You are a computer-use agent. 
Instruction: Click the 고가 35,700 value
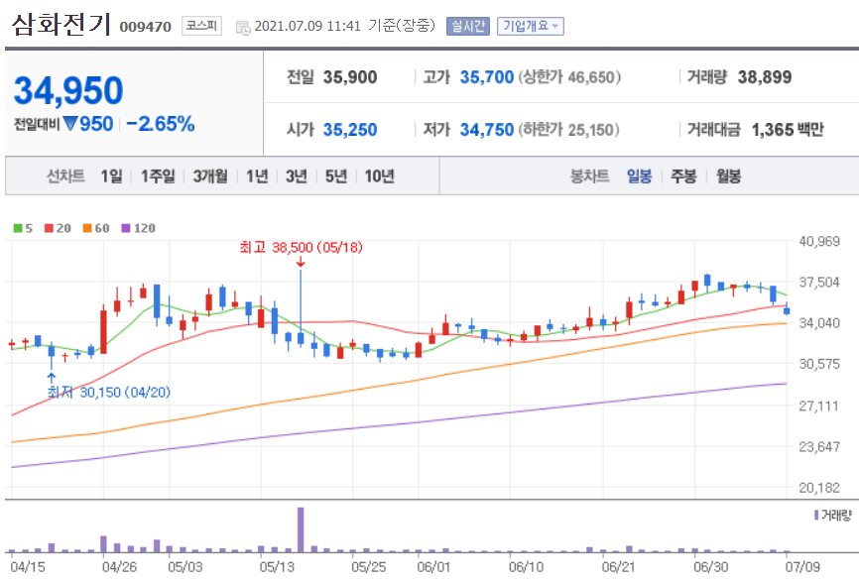pyautogui.click(x=486, y=77)
